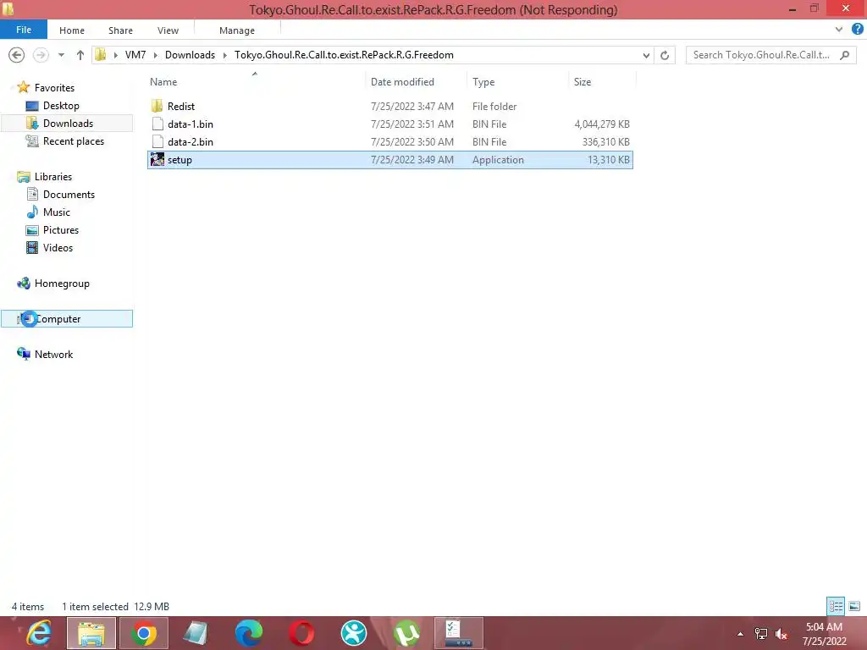Viewport: 867px width, 650px height.
Task: Open the File menu tab
Action: [23, 30]
